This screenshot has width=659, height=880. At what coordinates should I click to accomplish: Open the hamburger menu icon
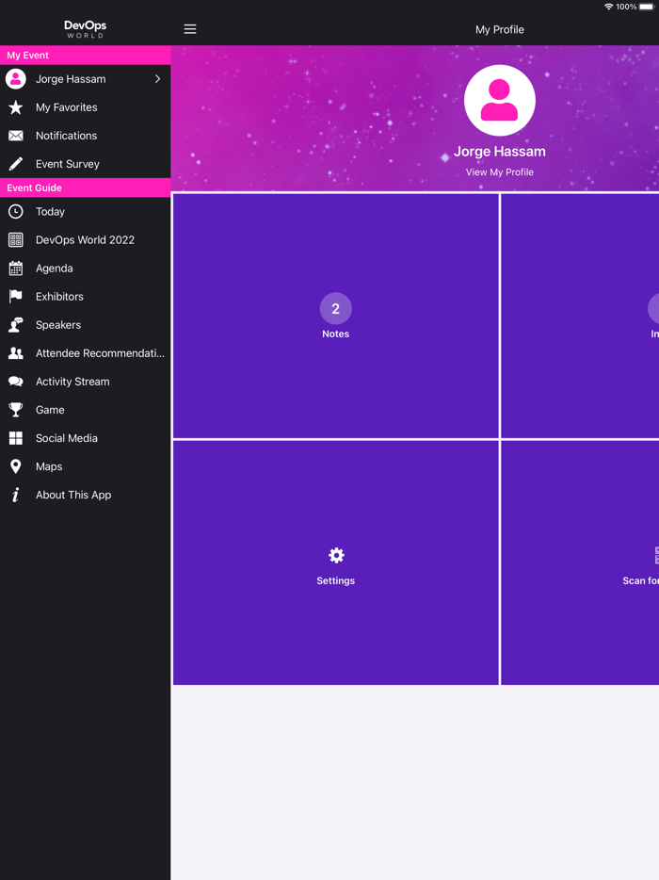190,29
